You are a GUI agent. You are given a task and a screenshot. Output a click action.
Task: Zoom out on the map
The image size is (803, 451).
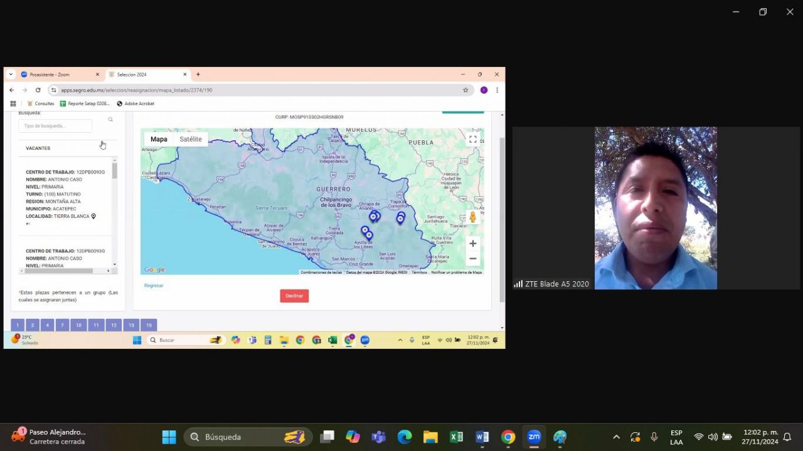point(473,258)
